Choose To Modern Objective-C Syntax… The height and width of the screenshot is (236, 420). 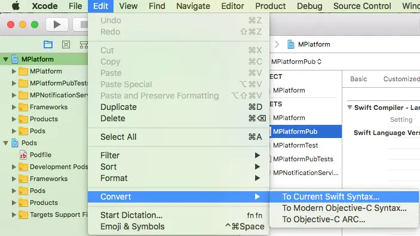(344, 208)
